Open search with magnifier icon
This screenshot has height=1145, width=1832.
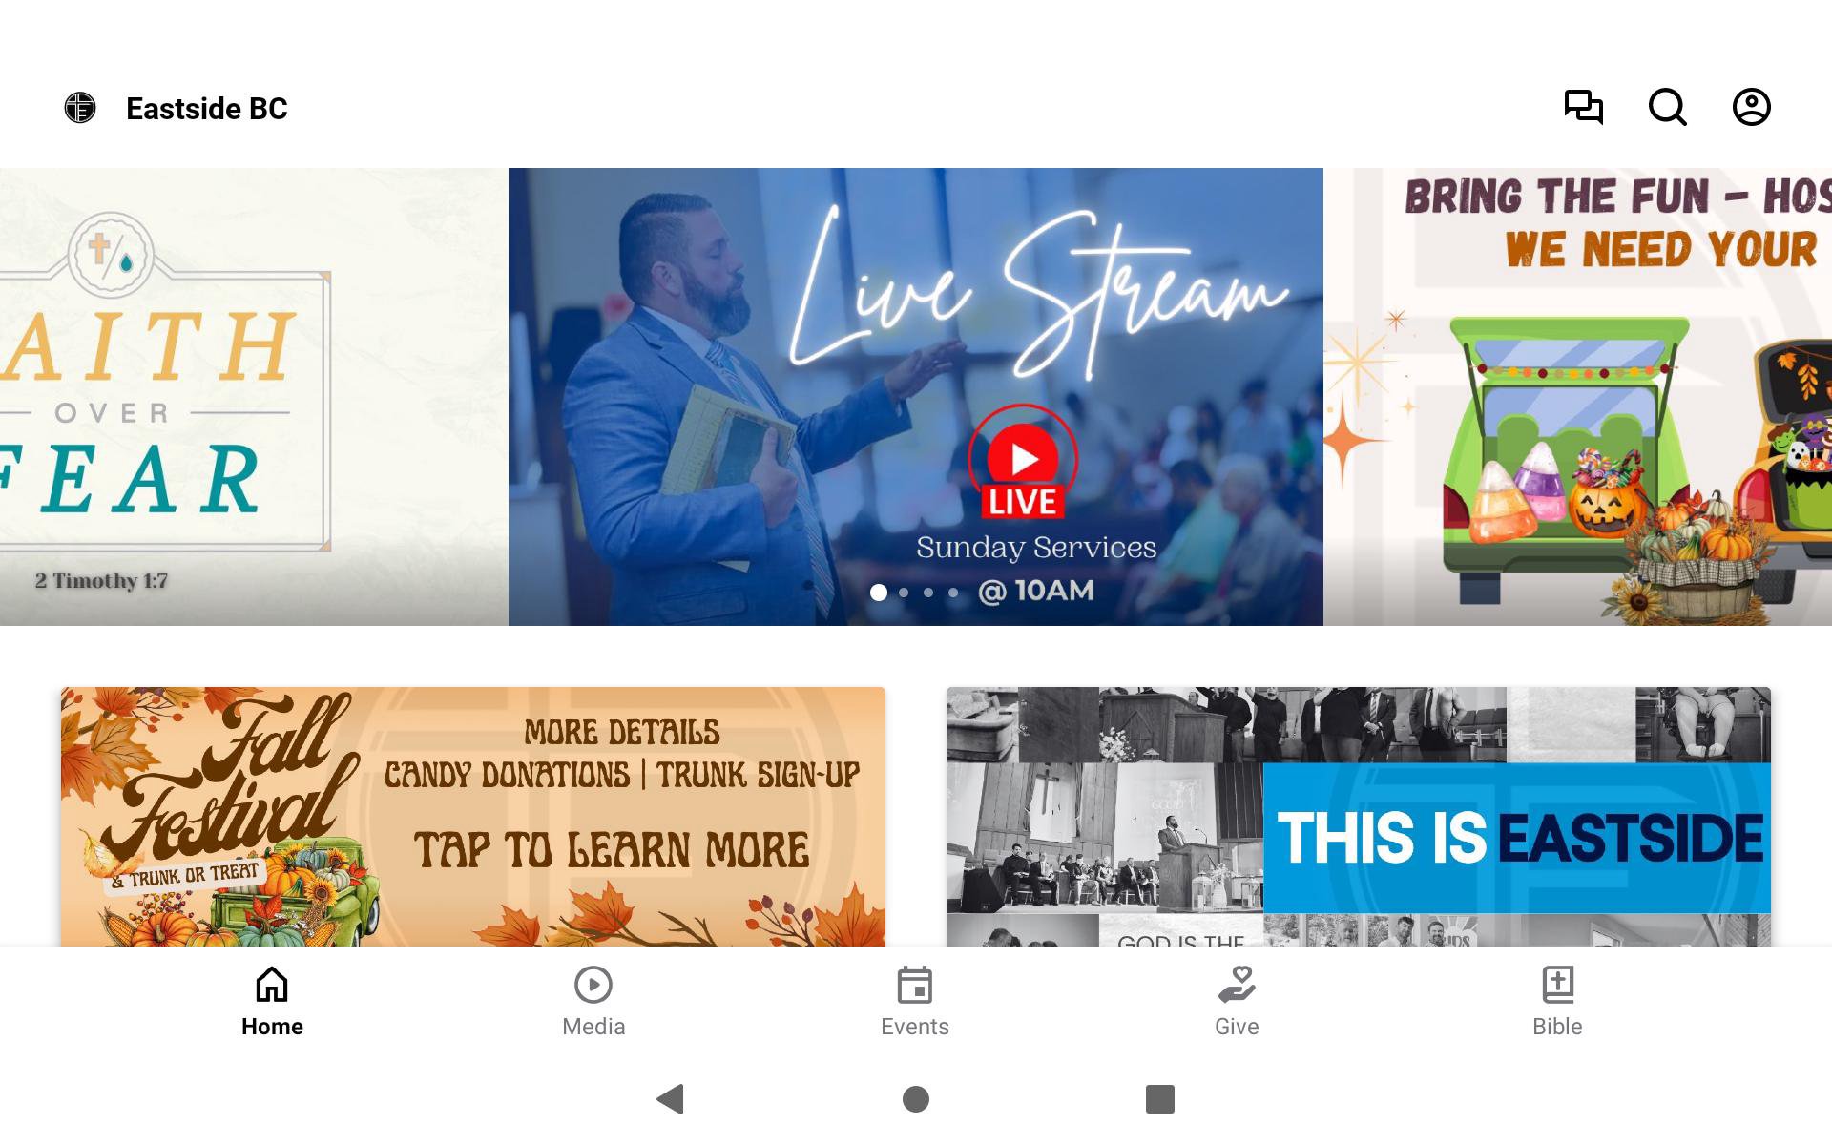[1668, 107]
